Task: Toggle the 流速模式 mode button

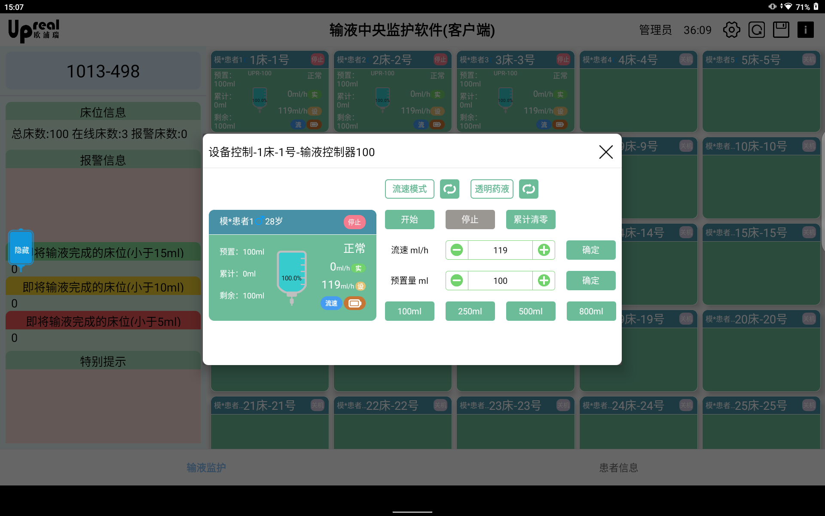Action: (x=409, y=189)
